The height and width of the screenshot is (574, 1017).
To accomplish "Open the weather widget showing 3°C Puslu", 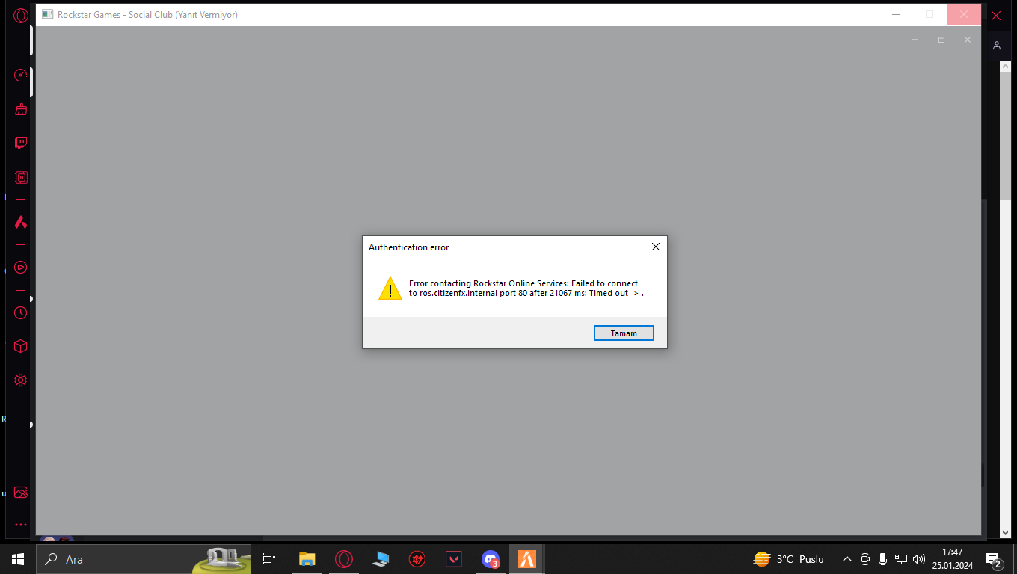I will [x=789, y=559].
